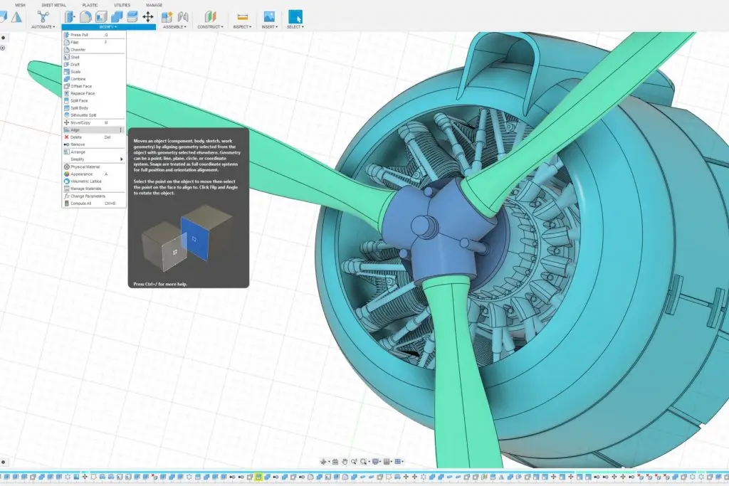Open the ASSEMBLE dropdown menu
729x486 pixels.
(174, 27)
